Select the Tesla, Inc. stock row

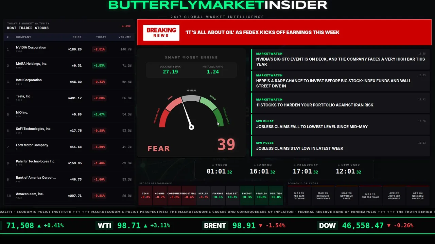pos(69,98)
